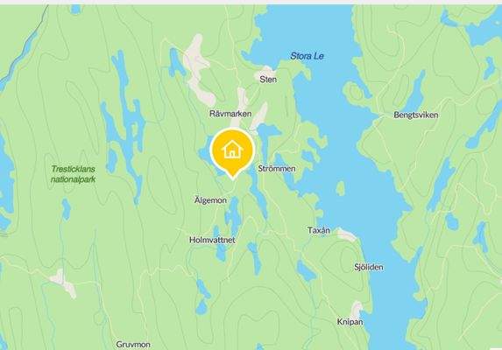
Task: Click the Tresticklans nationalpark label
Action: (x=74, y=174)
